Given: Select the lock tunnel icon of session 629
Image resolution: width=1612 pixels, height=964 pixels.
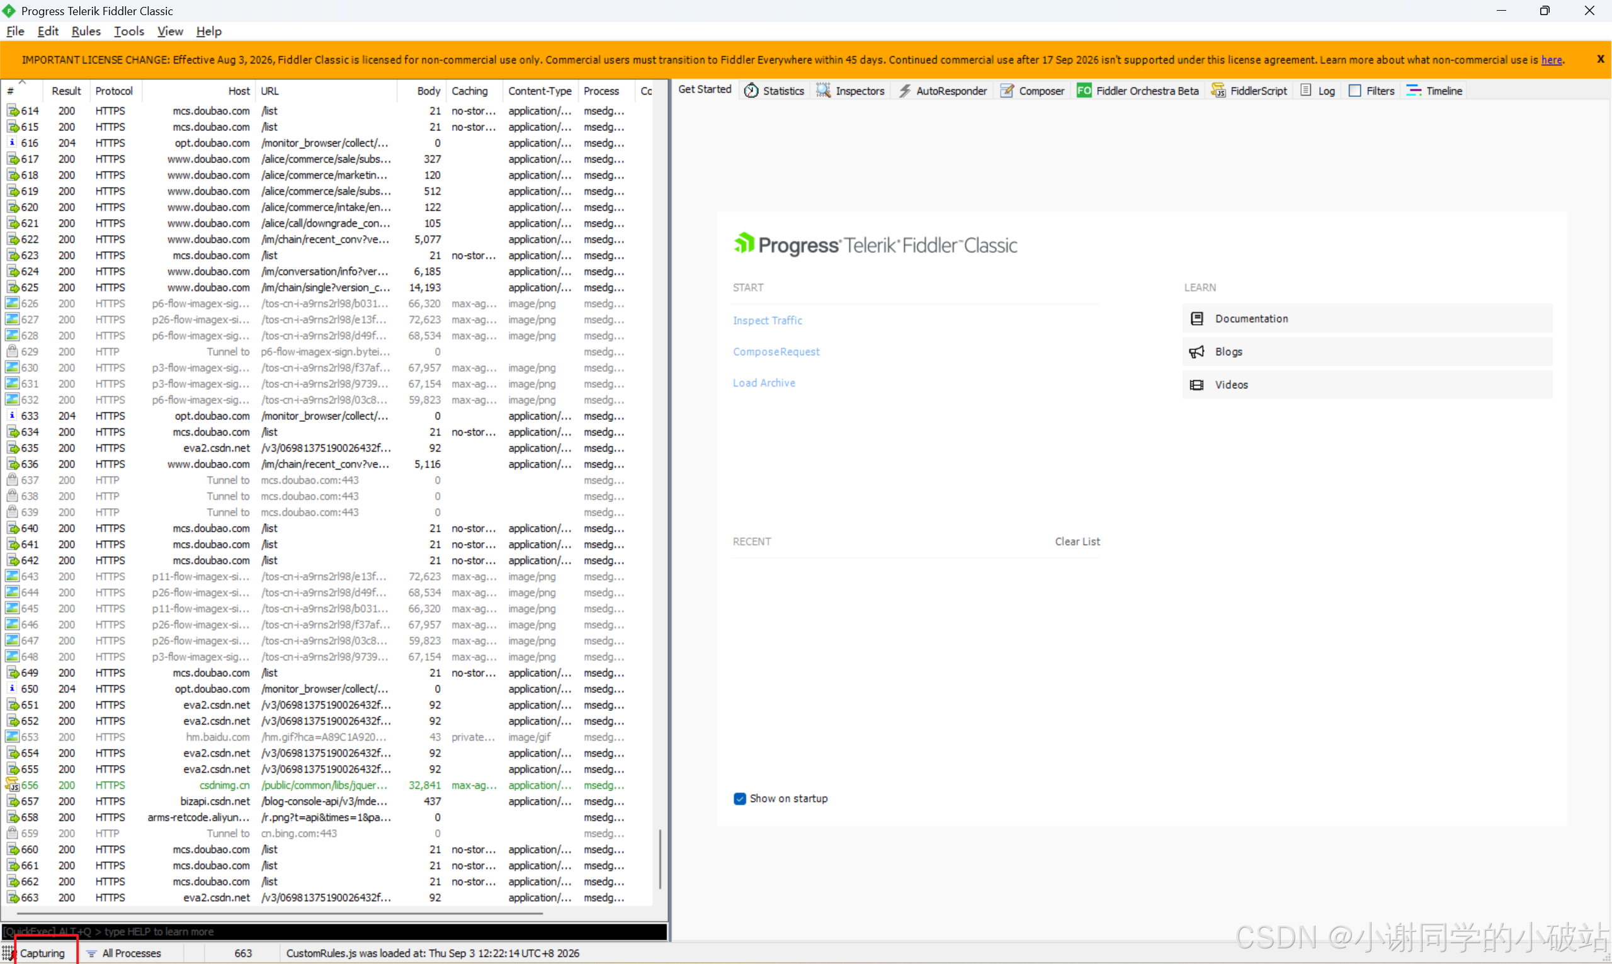Looking at the screenshot, I should tap(13, 351).
